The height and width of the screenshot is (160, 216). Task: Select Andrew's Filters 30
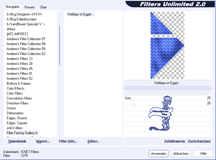20,64
